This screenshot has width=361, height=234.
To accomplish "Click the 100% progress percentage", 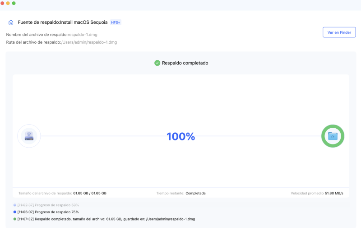I will pyautogui.click(x=180, y=136).
